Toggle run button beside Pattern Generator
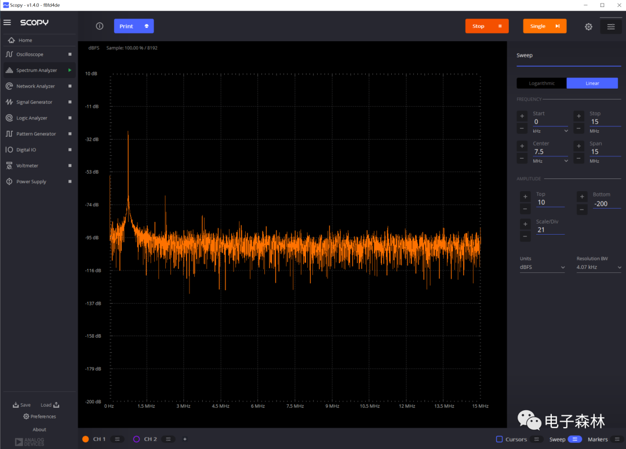This screenshot has height=449, width=626. [70, 134]
